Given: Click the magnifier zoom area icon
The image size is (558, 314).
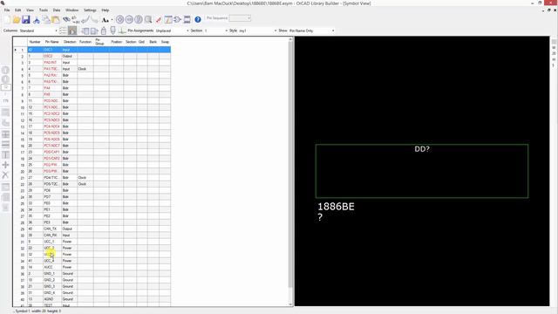Looking at the screenshot, I should [x=148, y=19].
